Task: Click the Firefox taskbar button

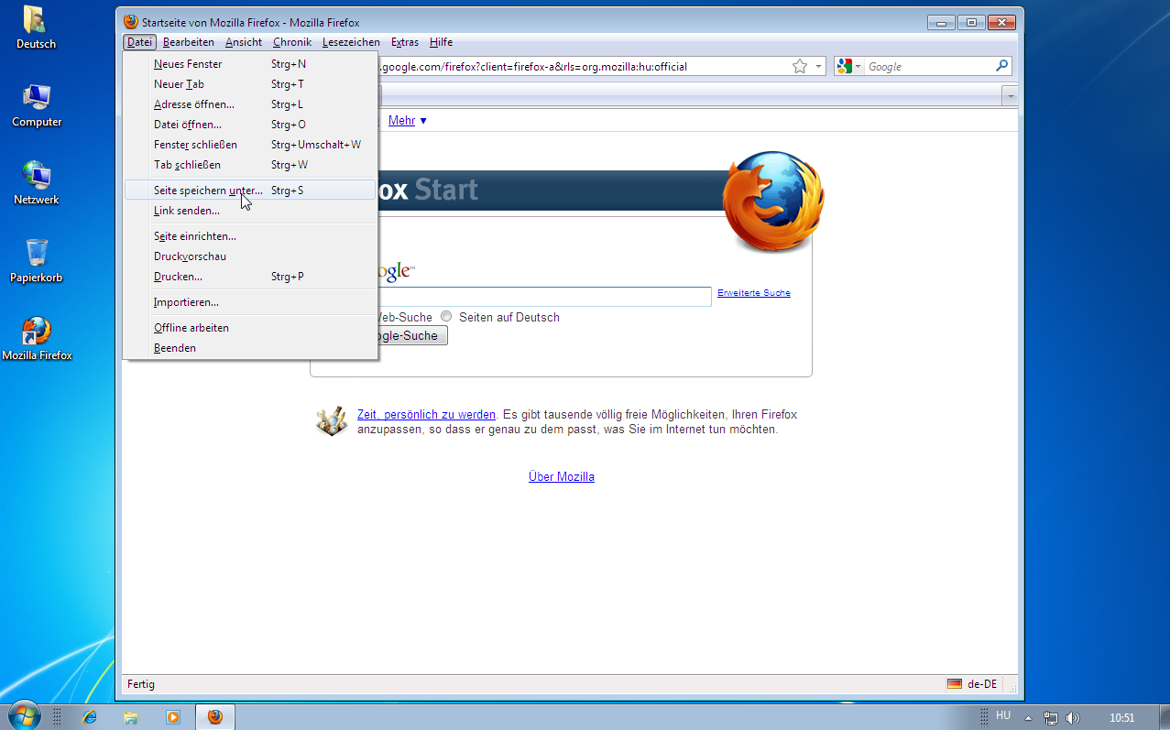Action: click(215, 717)
